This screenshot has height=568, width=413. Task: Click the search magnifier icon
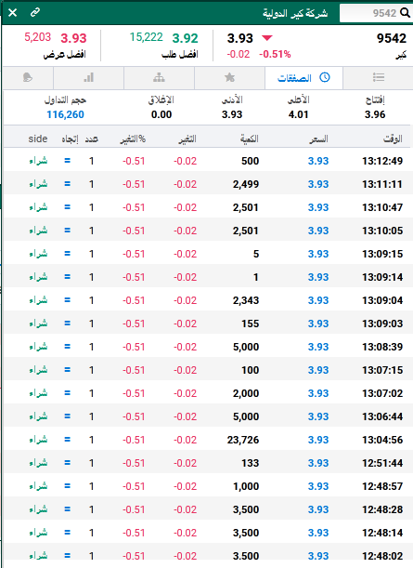point(405,13)
